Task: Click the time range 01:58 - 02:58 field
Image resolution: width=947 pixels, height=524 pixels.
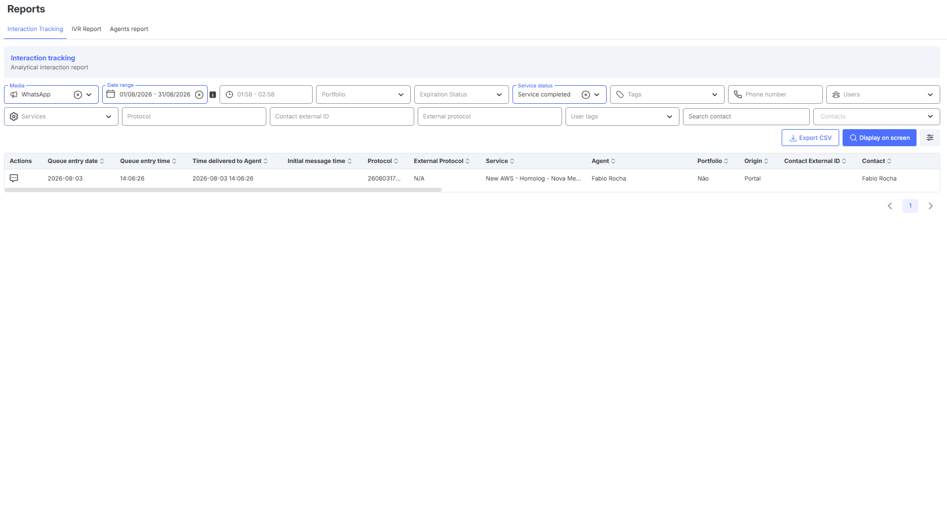Action: tap(266, 95)
